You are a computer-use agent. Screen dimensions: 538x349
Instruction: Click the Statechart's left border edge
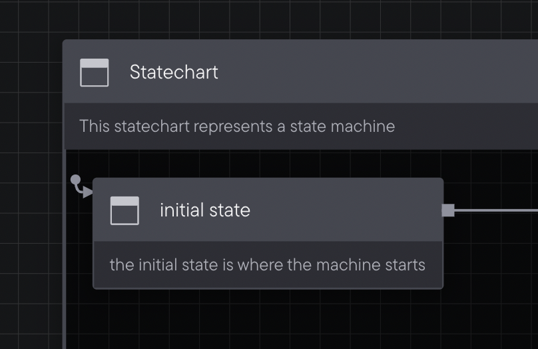[64, 240]
